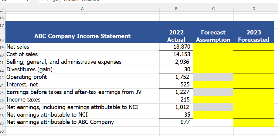Select 'Net earnings attributable to ABC Company' cell

[x=82, y=122]
